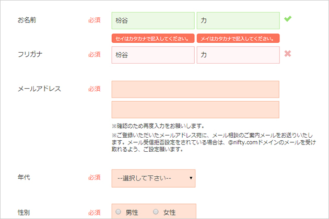Select the 男性 radio button
Viewport: 329px width, 219px height.
click(x=119, y=212)
